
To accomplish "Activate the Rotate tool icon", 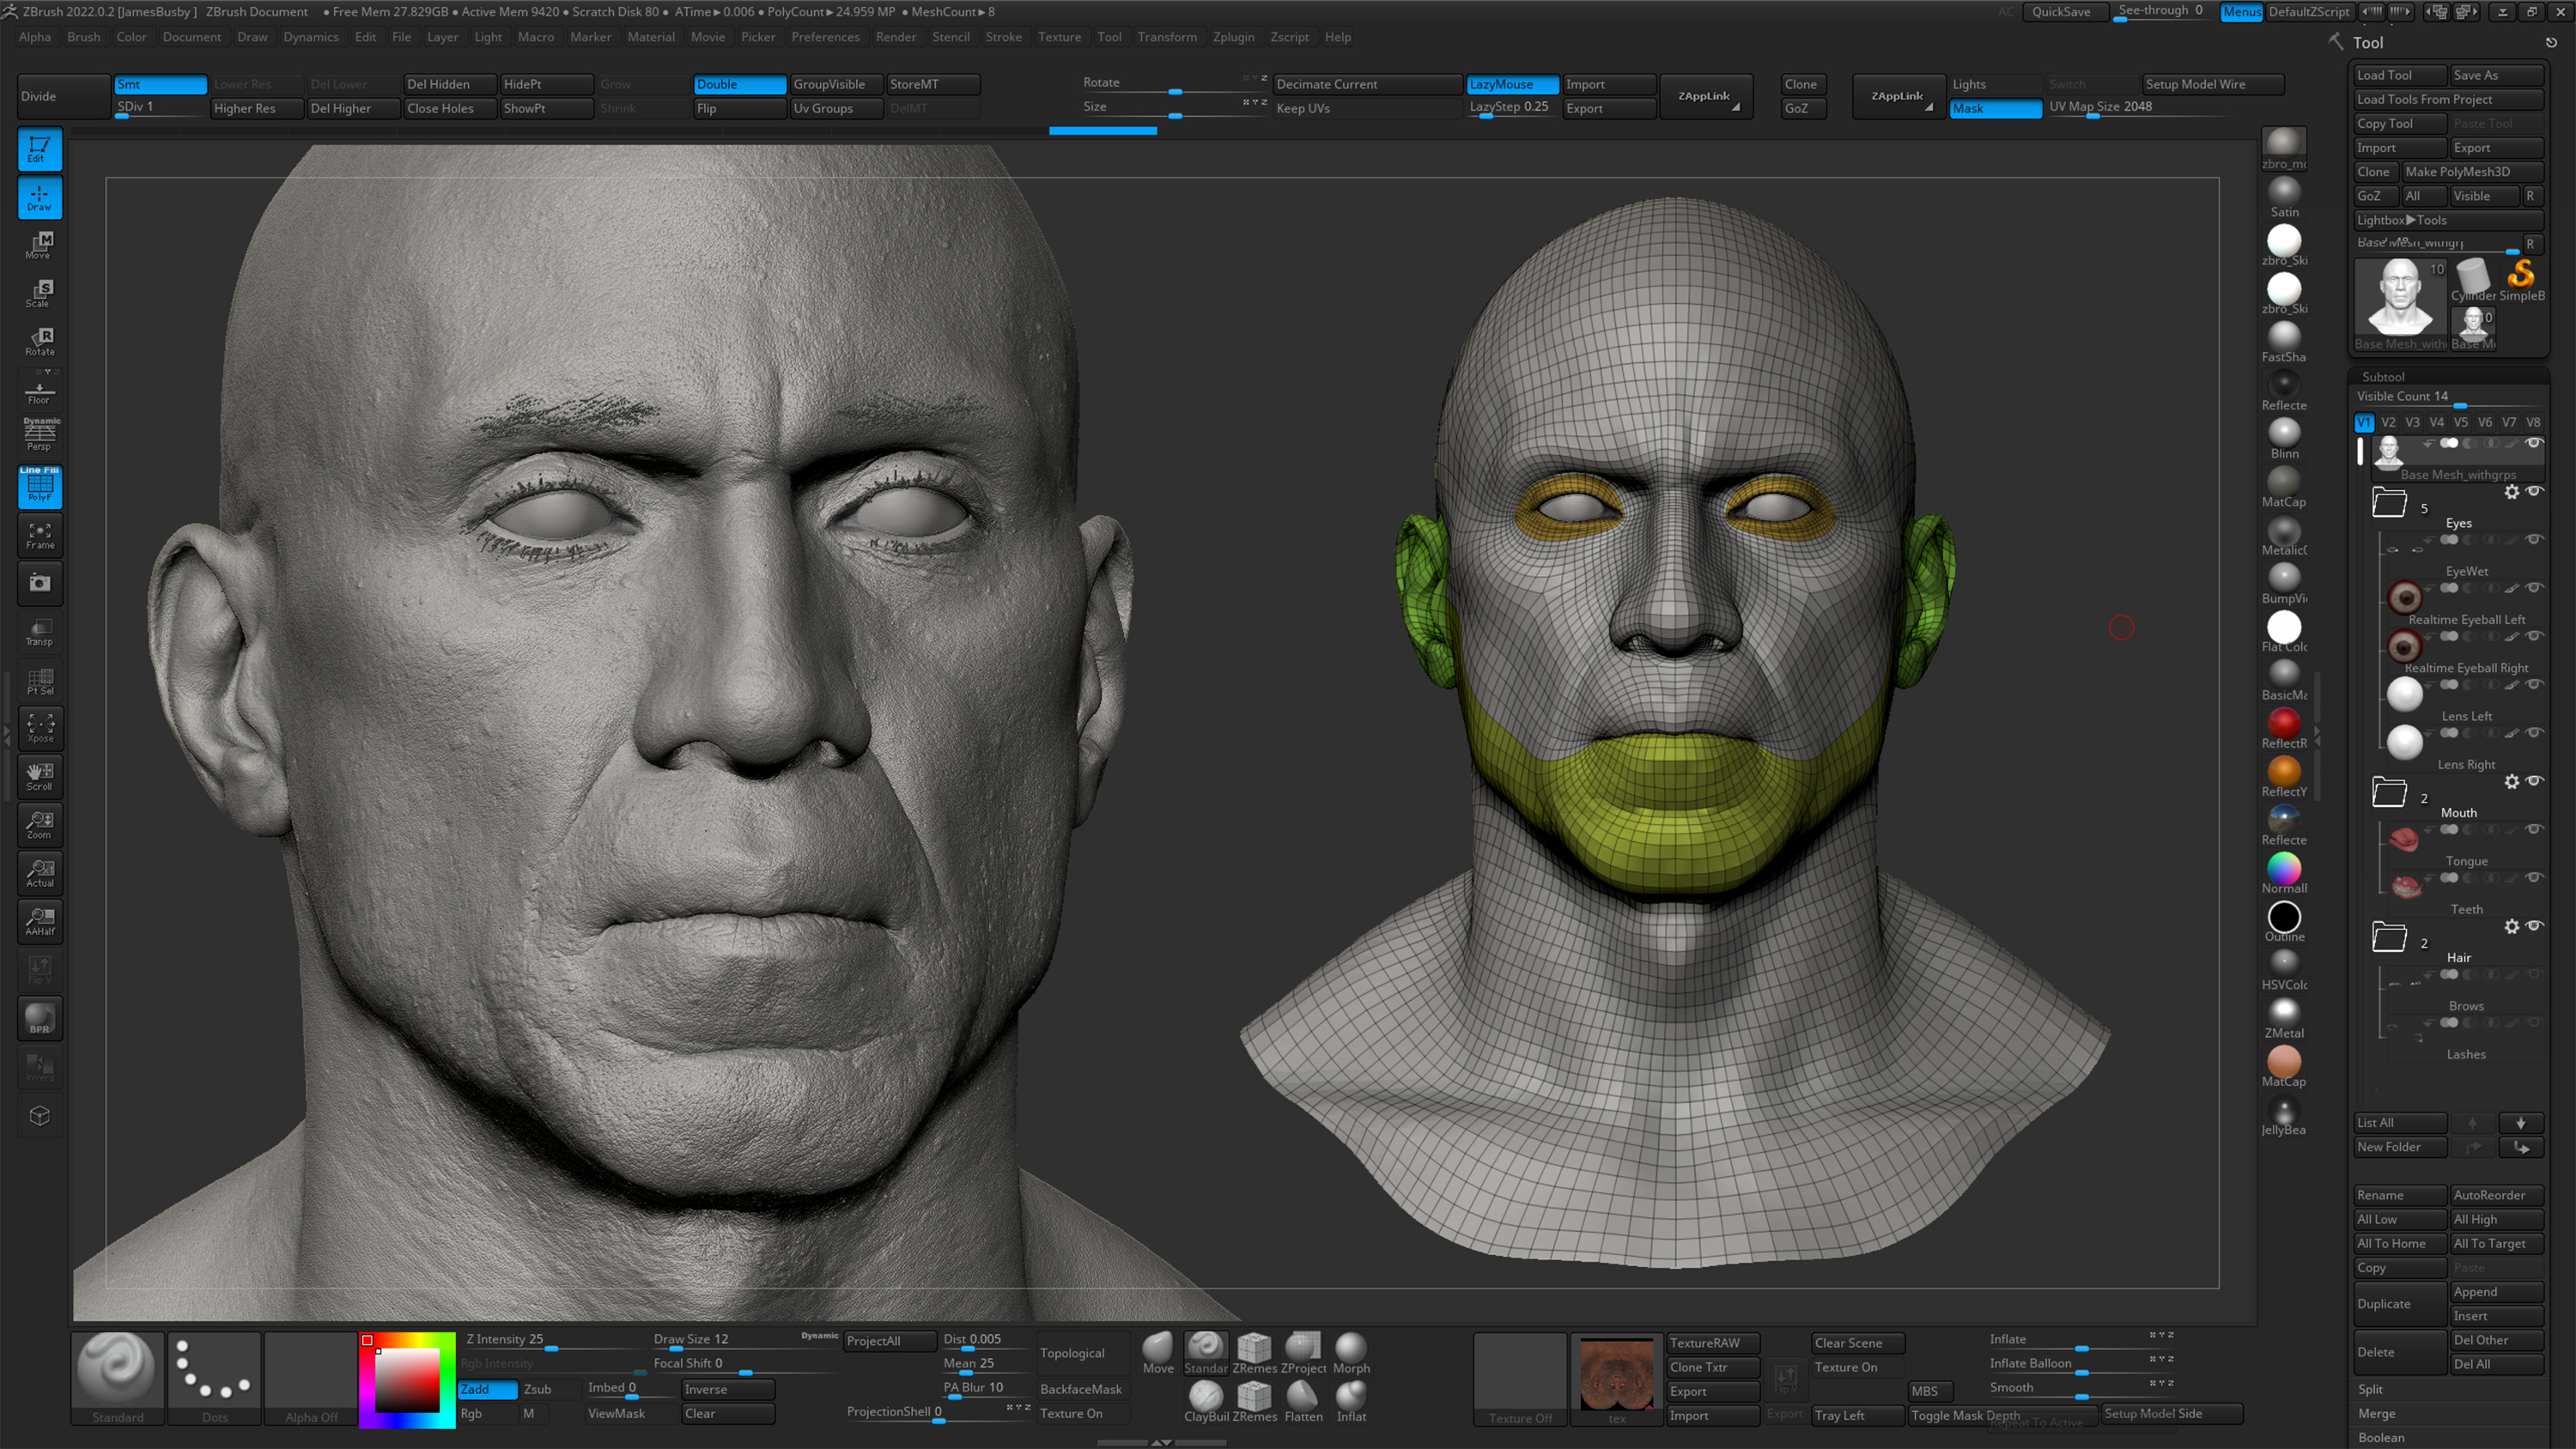I will tap(40, 341).
